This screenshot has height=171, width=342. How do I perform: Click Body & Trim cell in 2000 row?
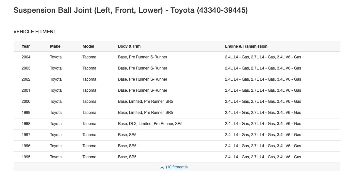click(x=145, y=101)
